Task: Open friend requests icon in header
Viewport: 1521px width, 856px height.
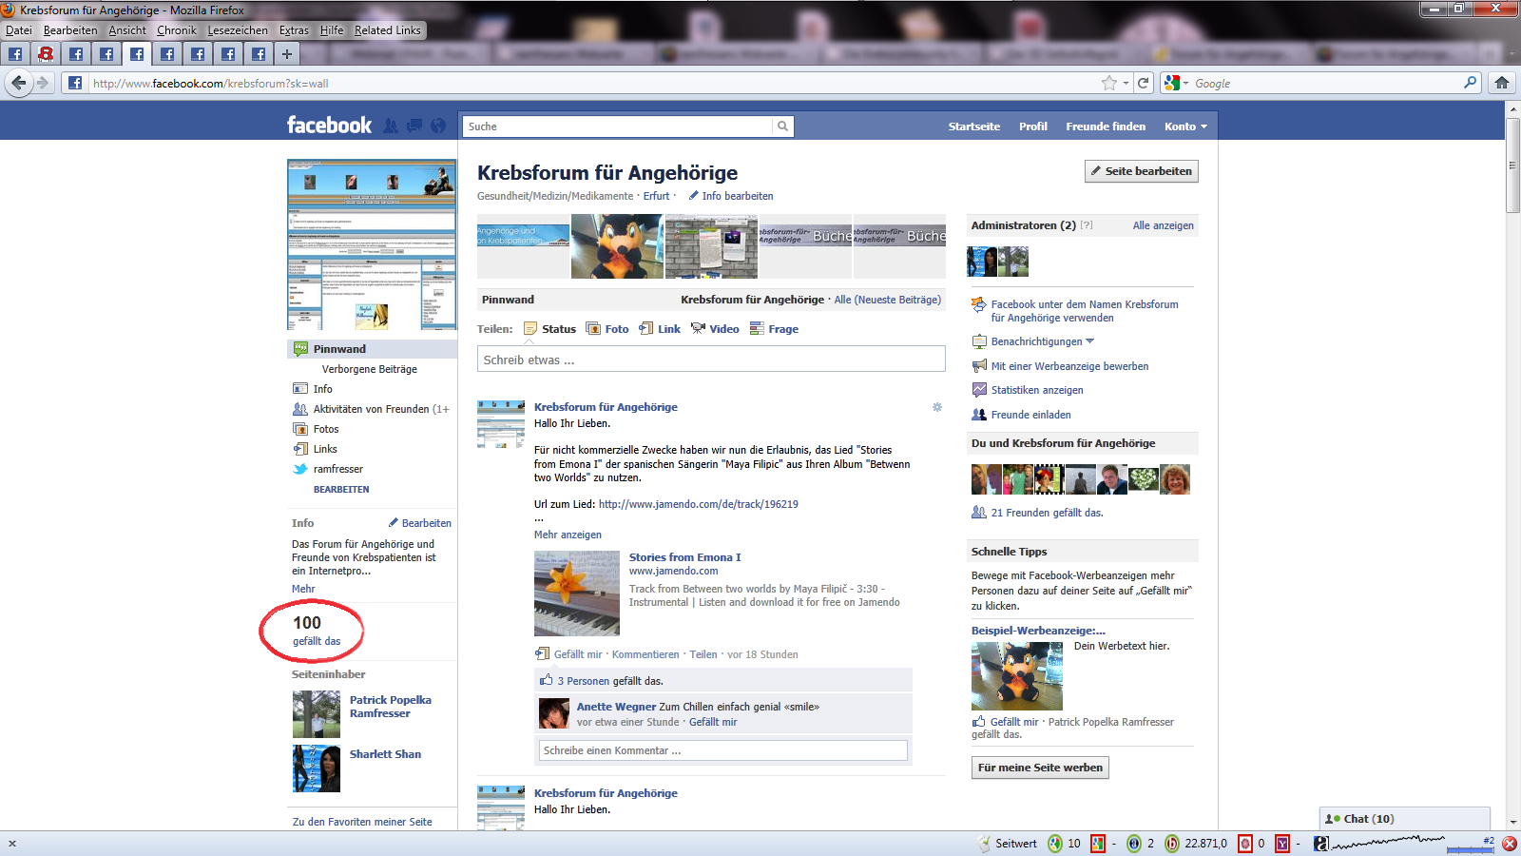Action: coord(391,126)
